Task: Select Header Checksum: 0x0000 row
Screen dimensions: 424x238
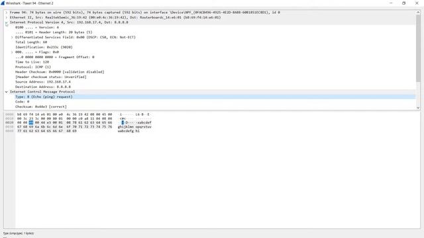Action: pyautogui.click(x=60, y=72)
